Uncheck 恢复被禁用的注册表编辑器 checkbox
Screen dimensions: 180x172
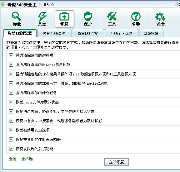(11, 139)
